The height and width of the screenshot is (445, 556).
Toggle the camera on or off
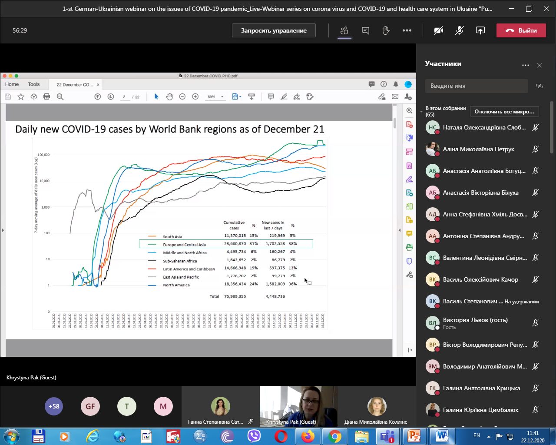coord(439,30)
